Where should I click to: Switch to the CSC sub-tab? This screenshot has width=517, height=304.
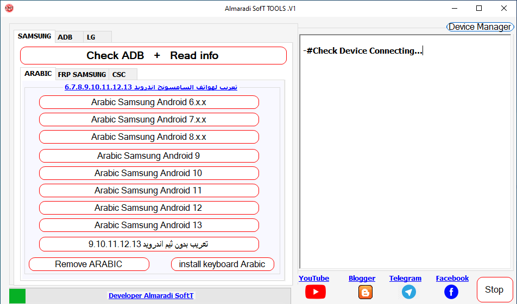[x=119, y=74]
